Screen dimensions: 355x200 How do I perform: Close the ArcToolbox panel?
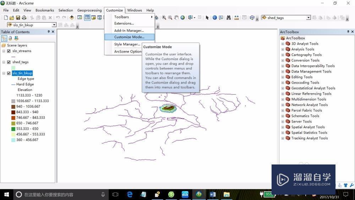352,32
